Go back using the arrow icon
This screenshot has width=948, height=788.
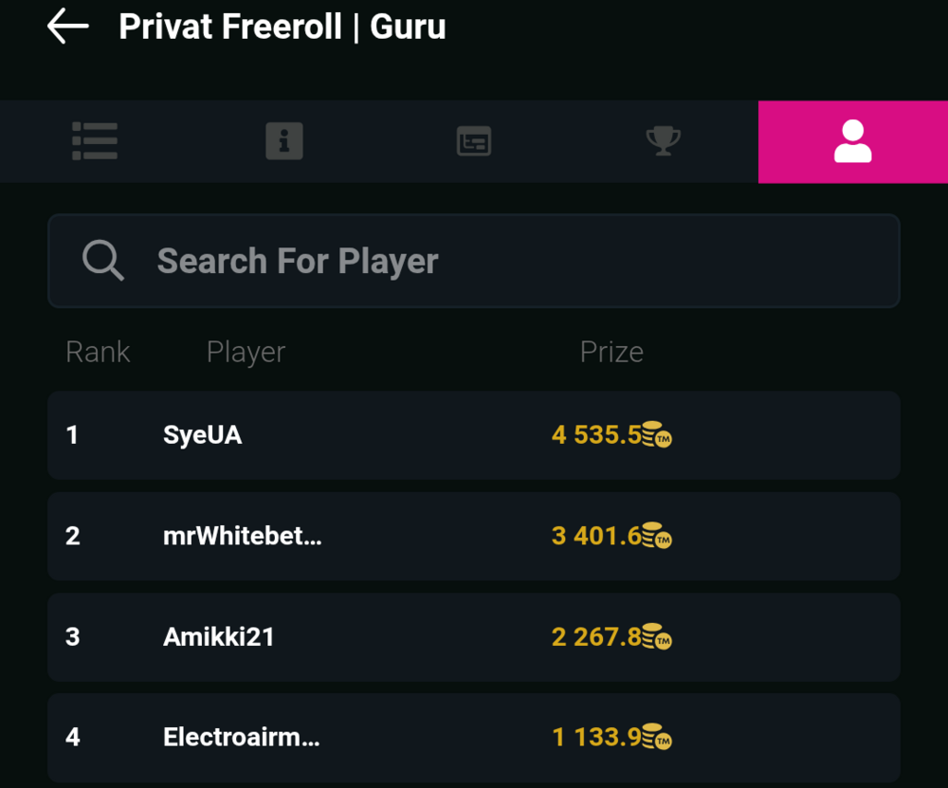[67, 26]
